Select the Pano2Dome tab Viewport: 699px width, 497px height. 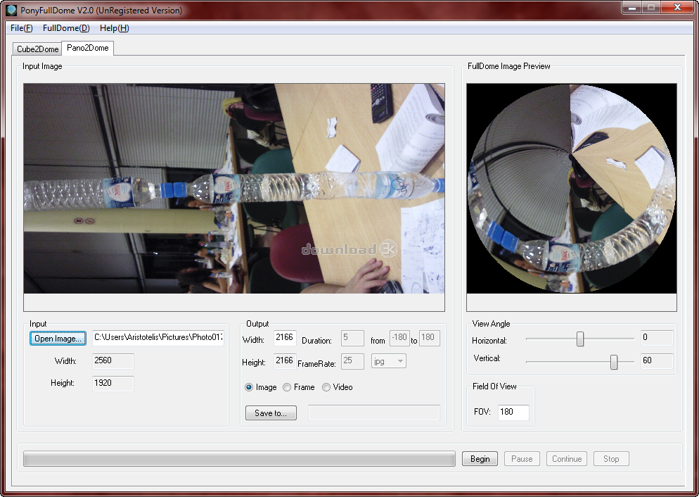[x=87, y=48]
